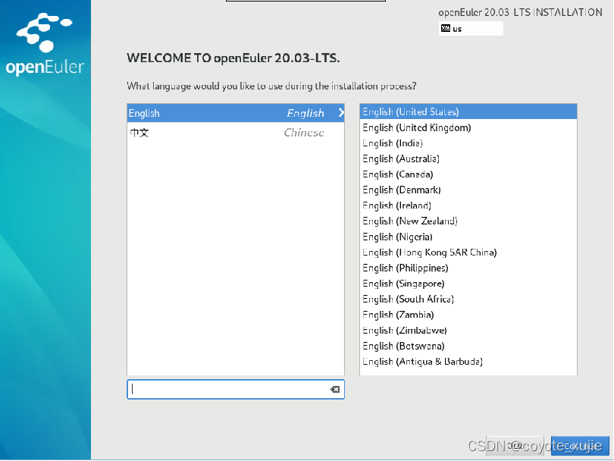Choose English (Singapore)
The height and width of the screenshot is (461, 614).
[x=468, y=284]
